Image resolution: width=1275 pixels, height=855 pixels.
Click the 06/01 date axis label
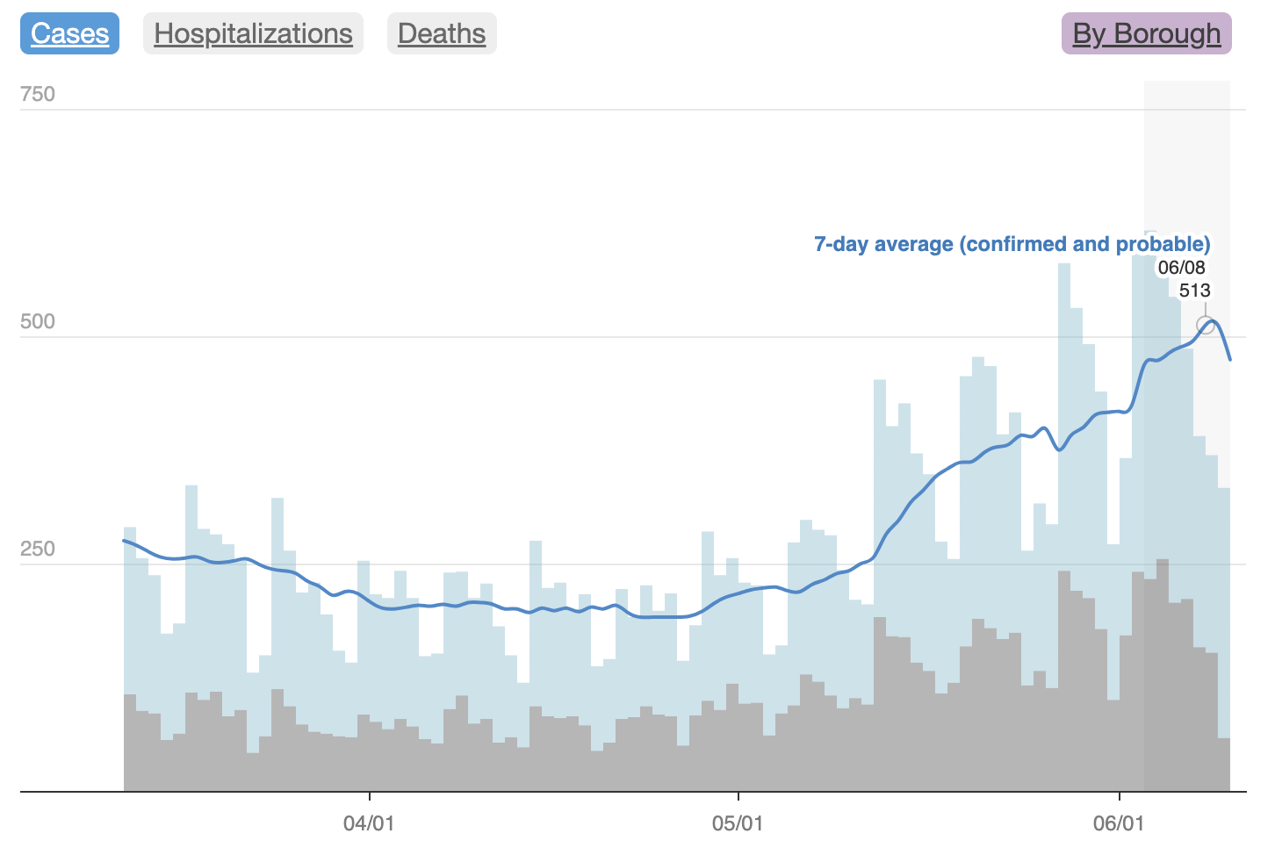click(1119, 823)
